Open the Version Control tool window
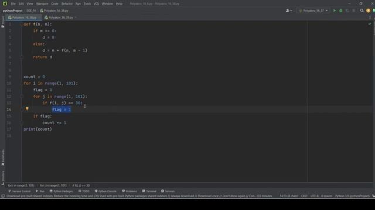 point(19,191)
